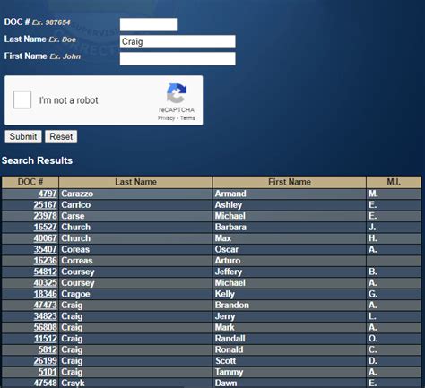This screenshot has width=425, height=388.
Task: Open DOC number 5101 for Tammy Craig
Action: point(48,372)
